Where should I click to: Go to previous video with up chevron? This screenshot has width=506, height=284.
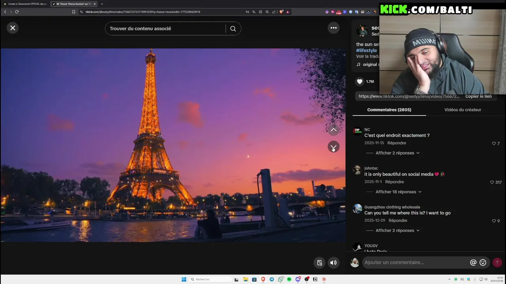tap(334, 130)
